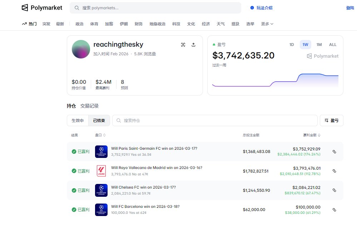Click Champions League icon in Paris Saint-Germain row
This screenshot has height=231, width=357.
101,152
